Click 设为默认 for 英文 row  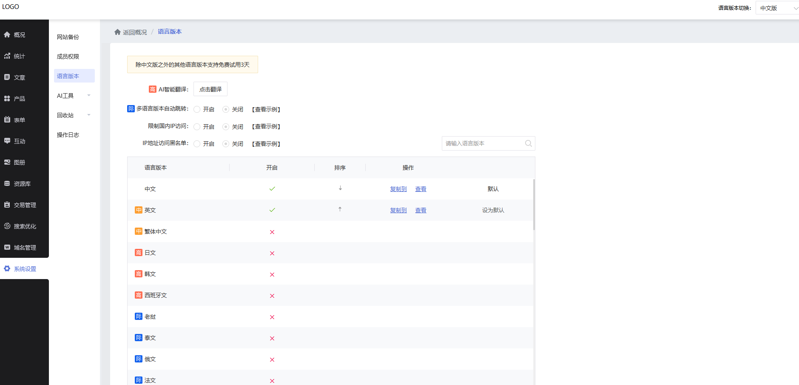pos(493,210)
